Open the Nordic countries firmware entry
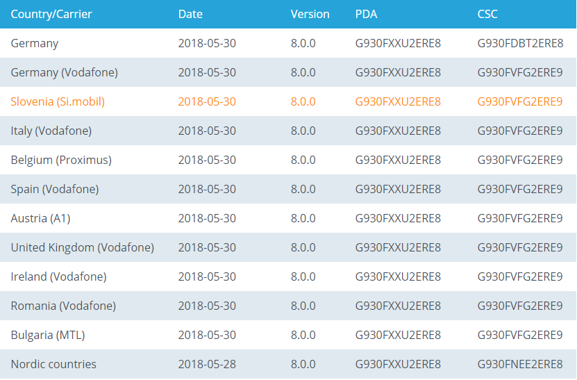Screen dimensions: 577x380 [x=53, y=364]
